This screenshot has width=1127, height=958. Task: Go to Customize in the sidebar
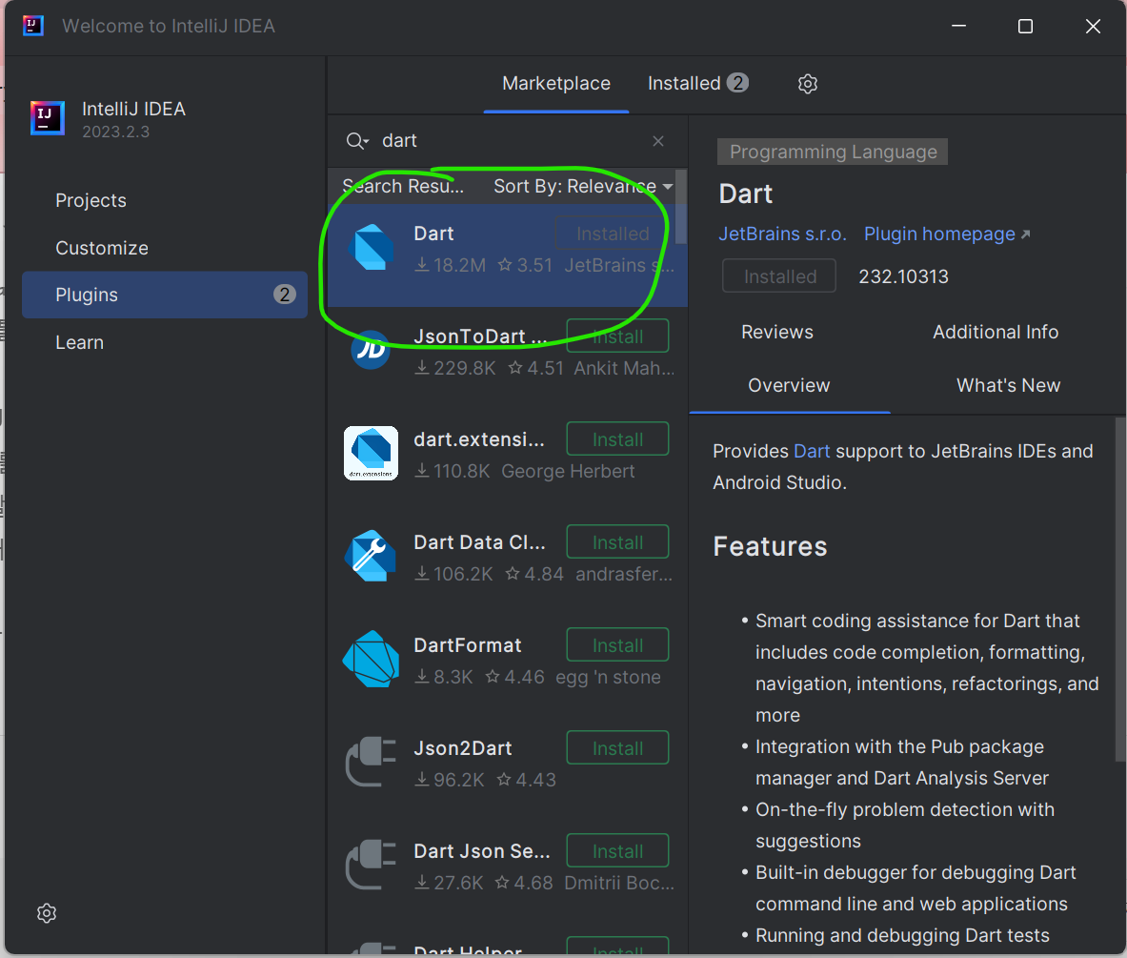tap(165, 248)
